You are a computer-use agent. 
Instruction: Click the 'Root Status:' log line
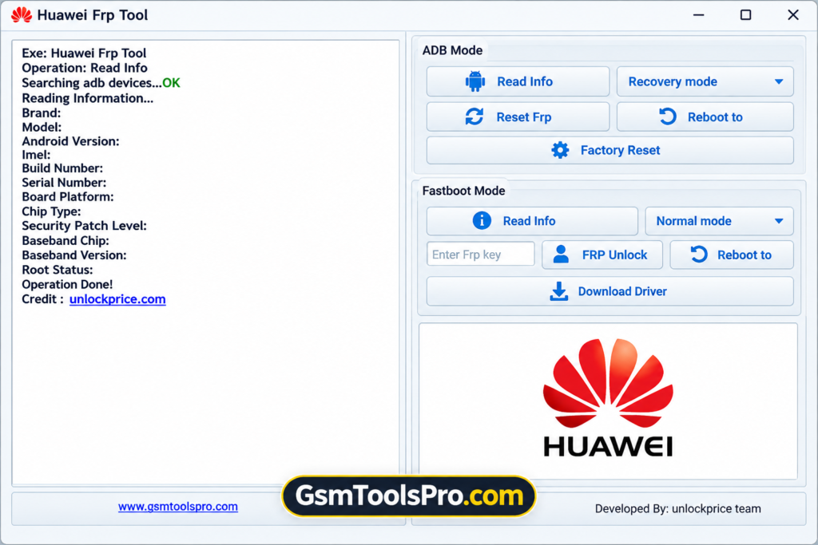pyautogui.click(x=58, y=270)
